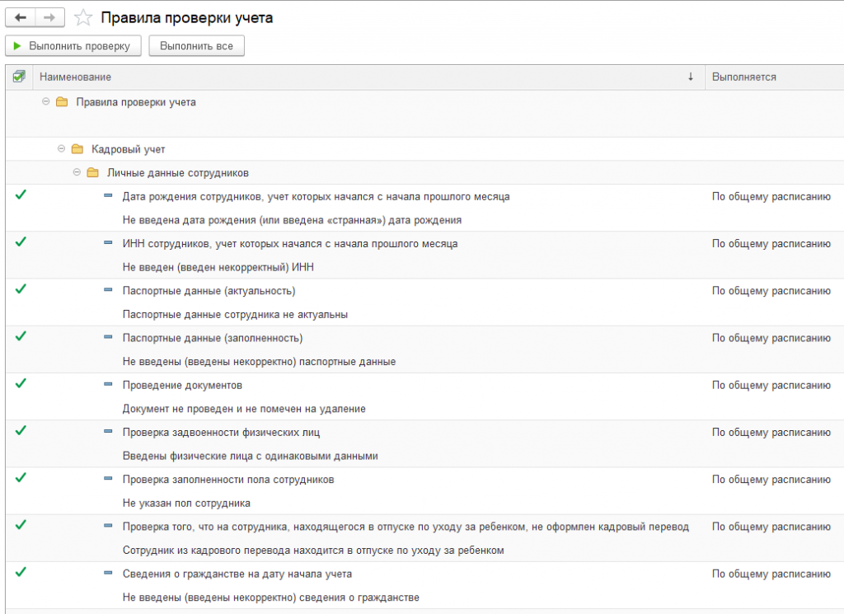Click dash icon beside ИНН сотрудников rule
Screen dimensions: 844x614
(108, 242)
